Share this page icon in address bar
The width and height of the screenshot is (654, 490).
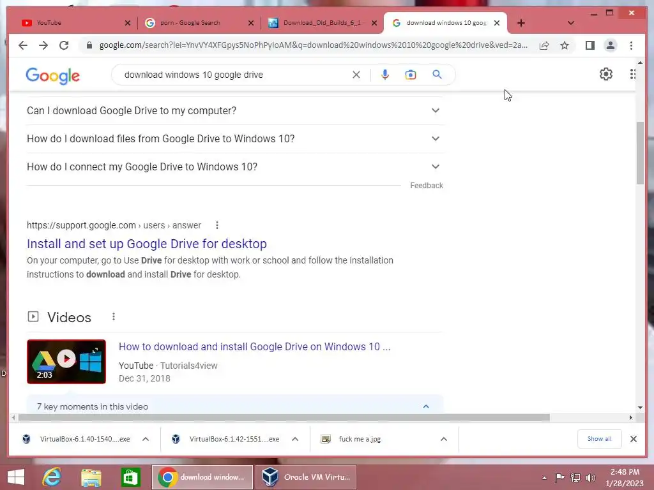[544, 45]
